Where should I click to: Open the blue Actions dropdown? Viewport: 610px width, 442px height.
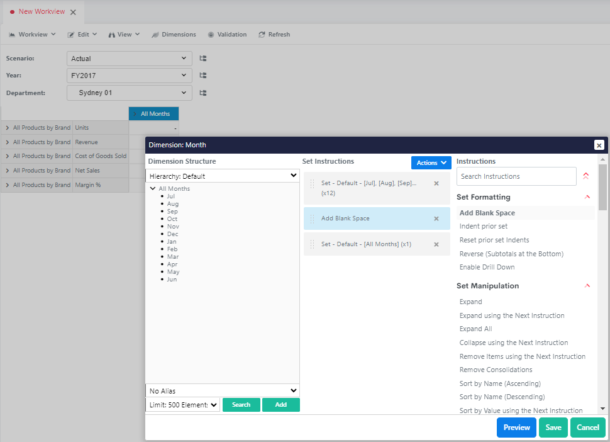point(431,163)
